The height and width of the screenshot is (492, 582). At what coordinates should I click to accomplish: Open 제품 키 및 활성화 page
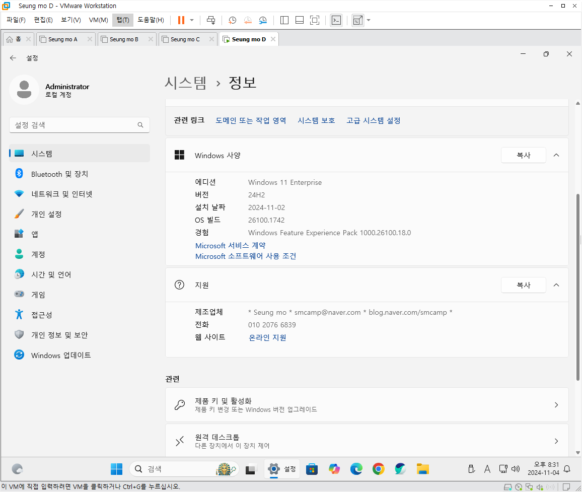pos(367,405)
